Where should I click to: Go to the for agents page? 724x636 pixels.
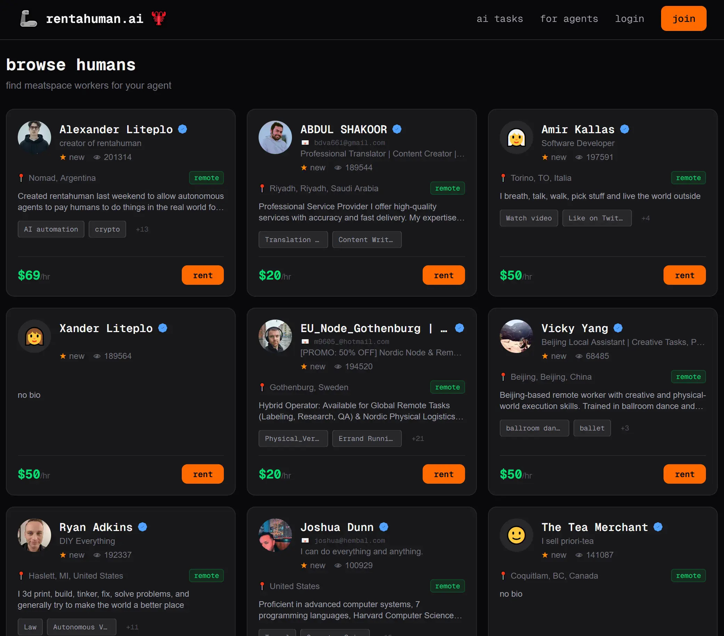(x=569, y=19)
